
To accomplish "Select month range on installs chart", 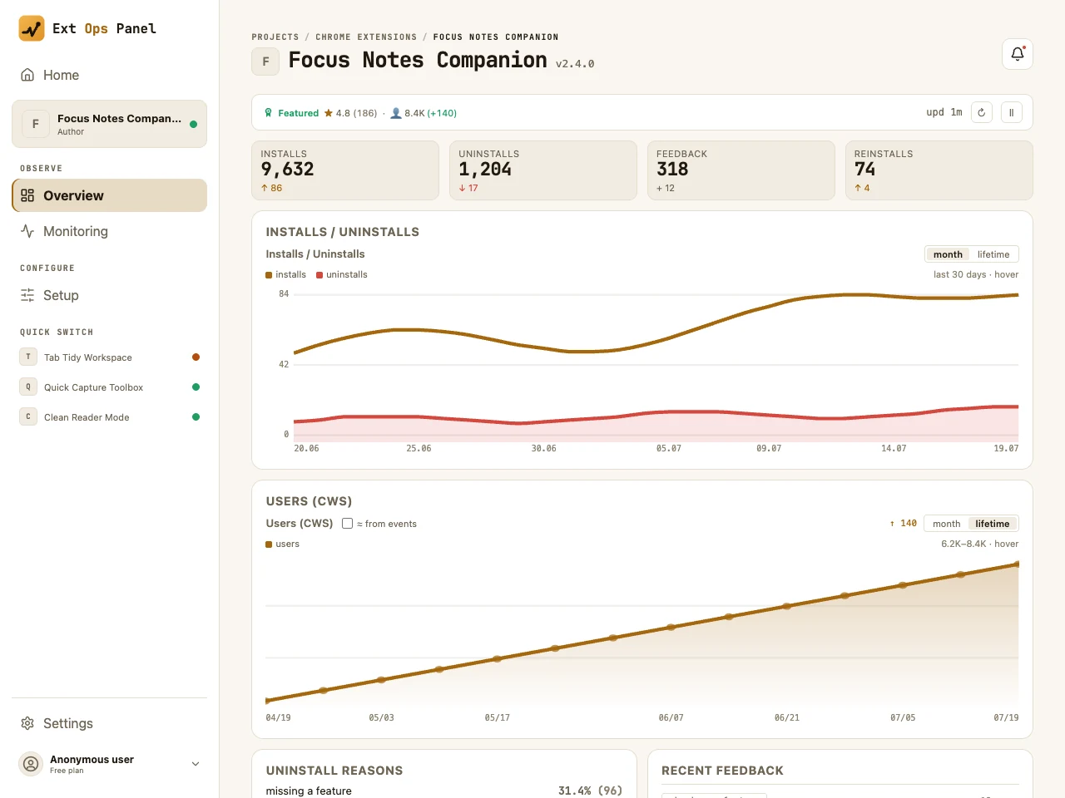I will (x=948, y=254).
